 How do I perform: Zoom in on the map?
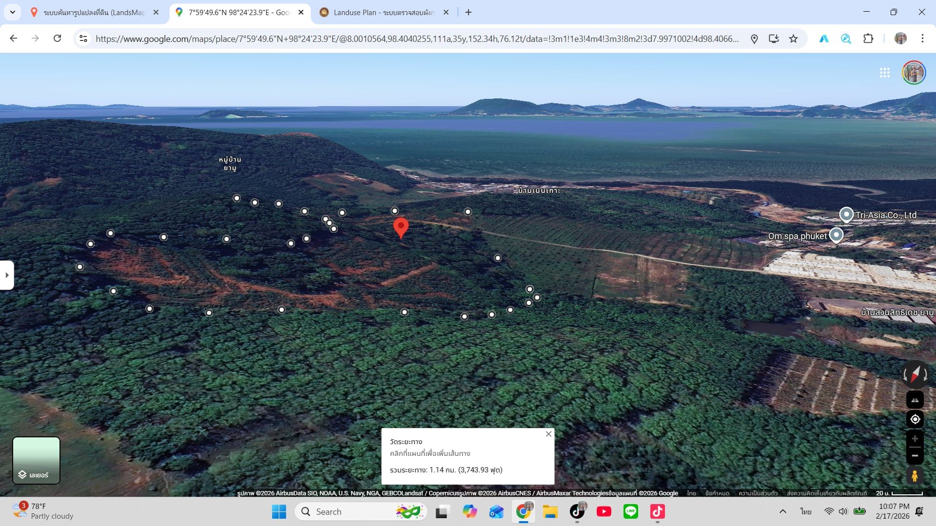point(915,439)
